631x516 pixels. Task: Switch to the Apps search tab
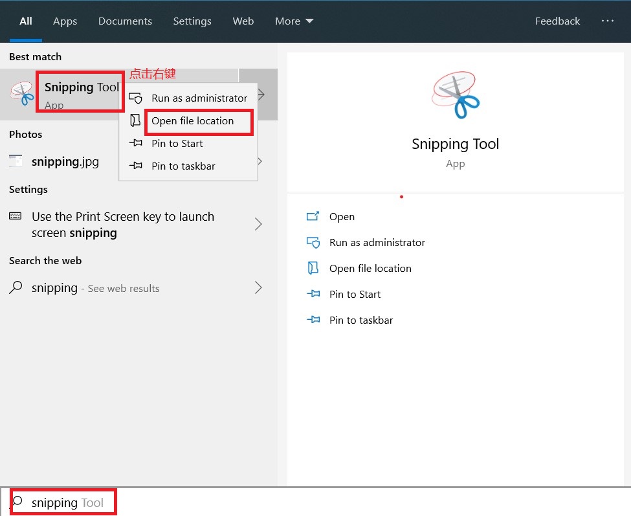tap(65, 21)
